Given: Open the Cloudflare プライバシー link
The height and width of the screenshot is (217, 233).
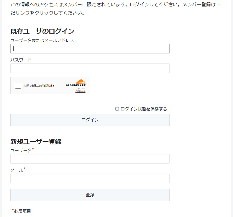Looking at the screenshot, I should [81, 89].
